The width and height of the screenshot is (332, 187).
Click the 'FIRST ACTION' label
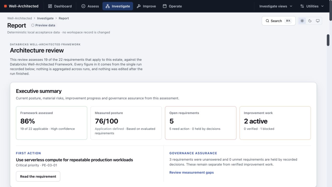(x=28, y=153)
